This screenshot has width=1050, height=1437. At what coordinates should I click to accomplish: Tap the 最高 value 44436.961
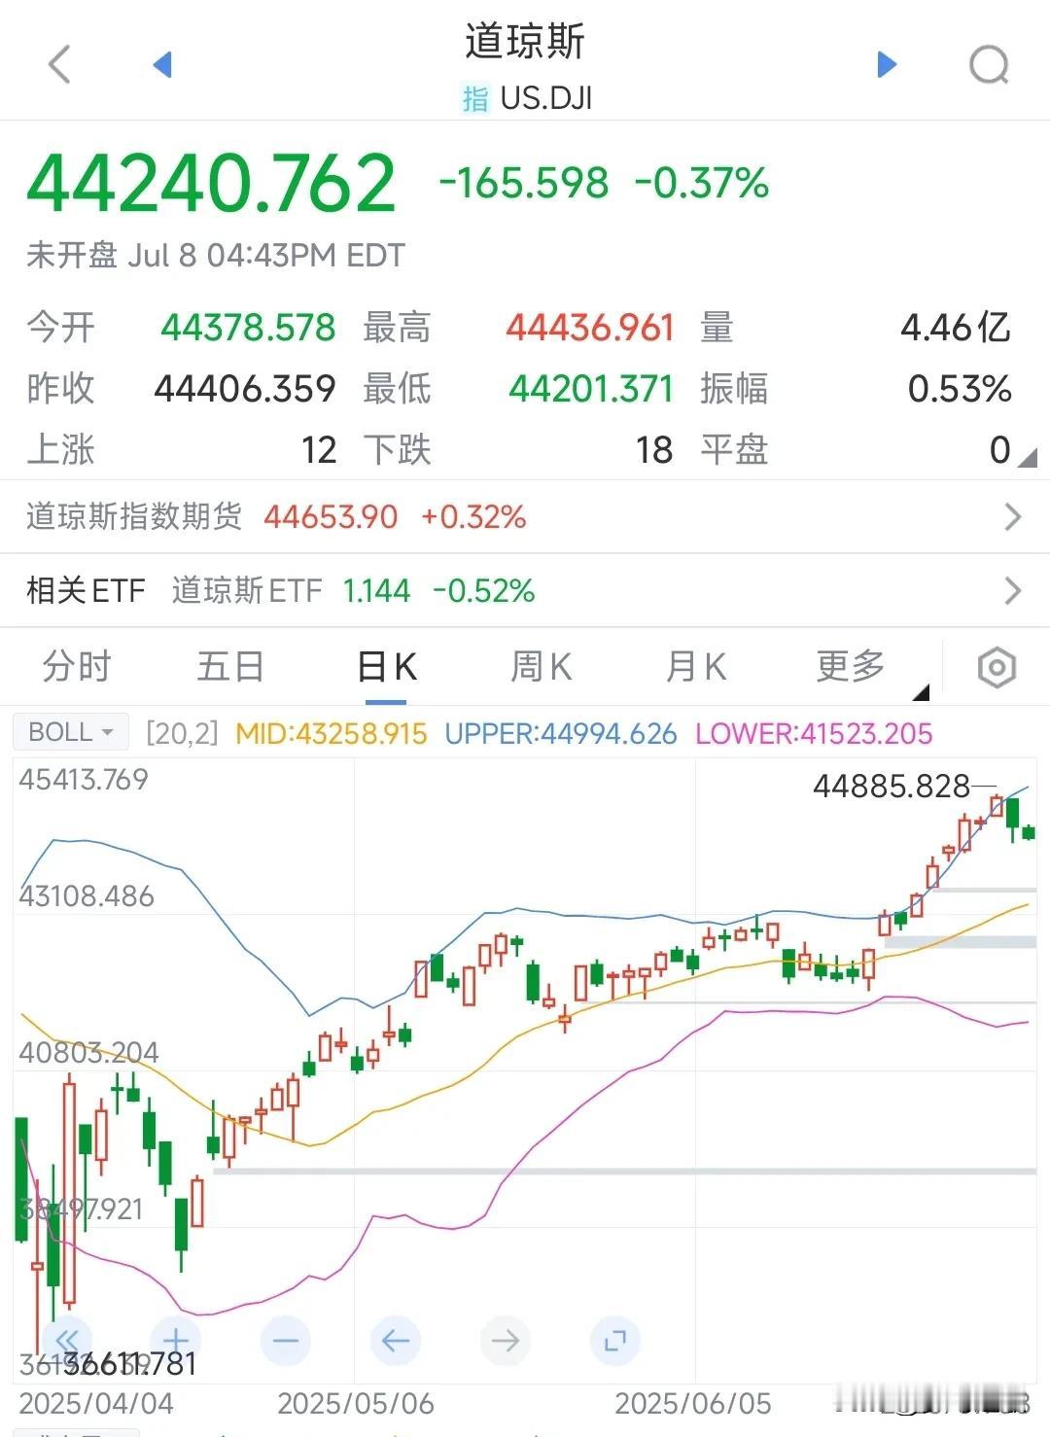coord(590,328)
